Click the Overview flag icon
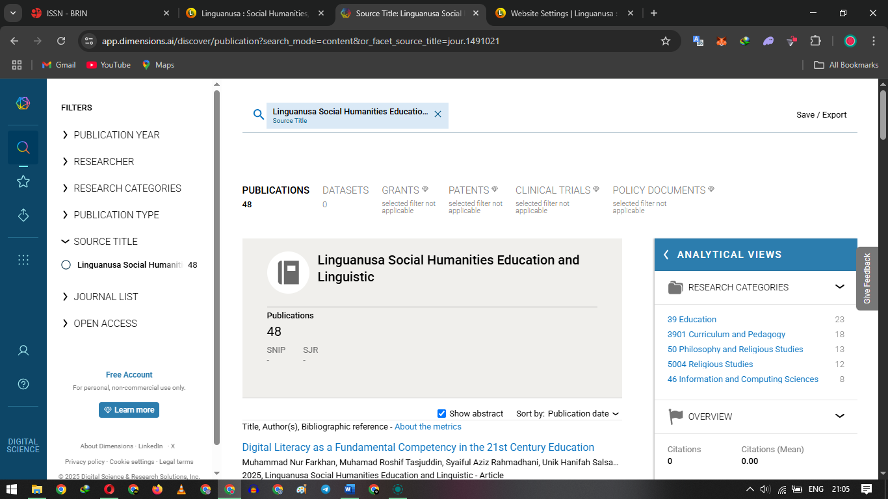The width and height of the screenshot is (888, 499). (x=675, y=416)
